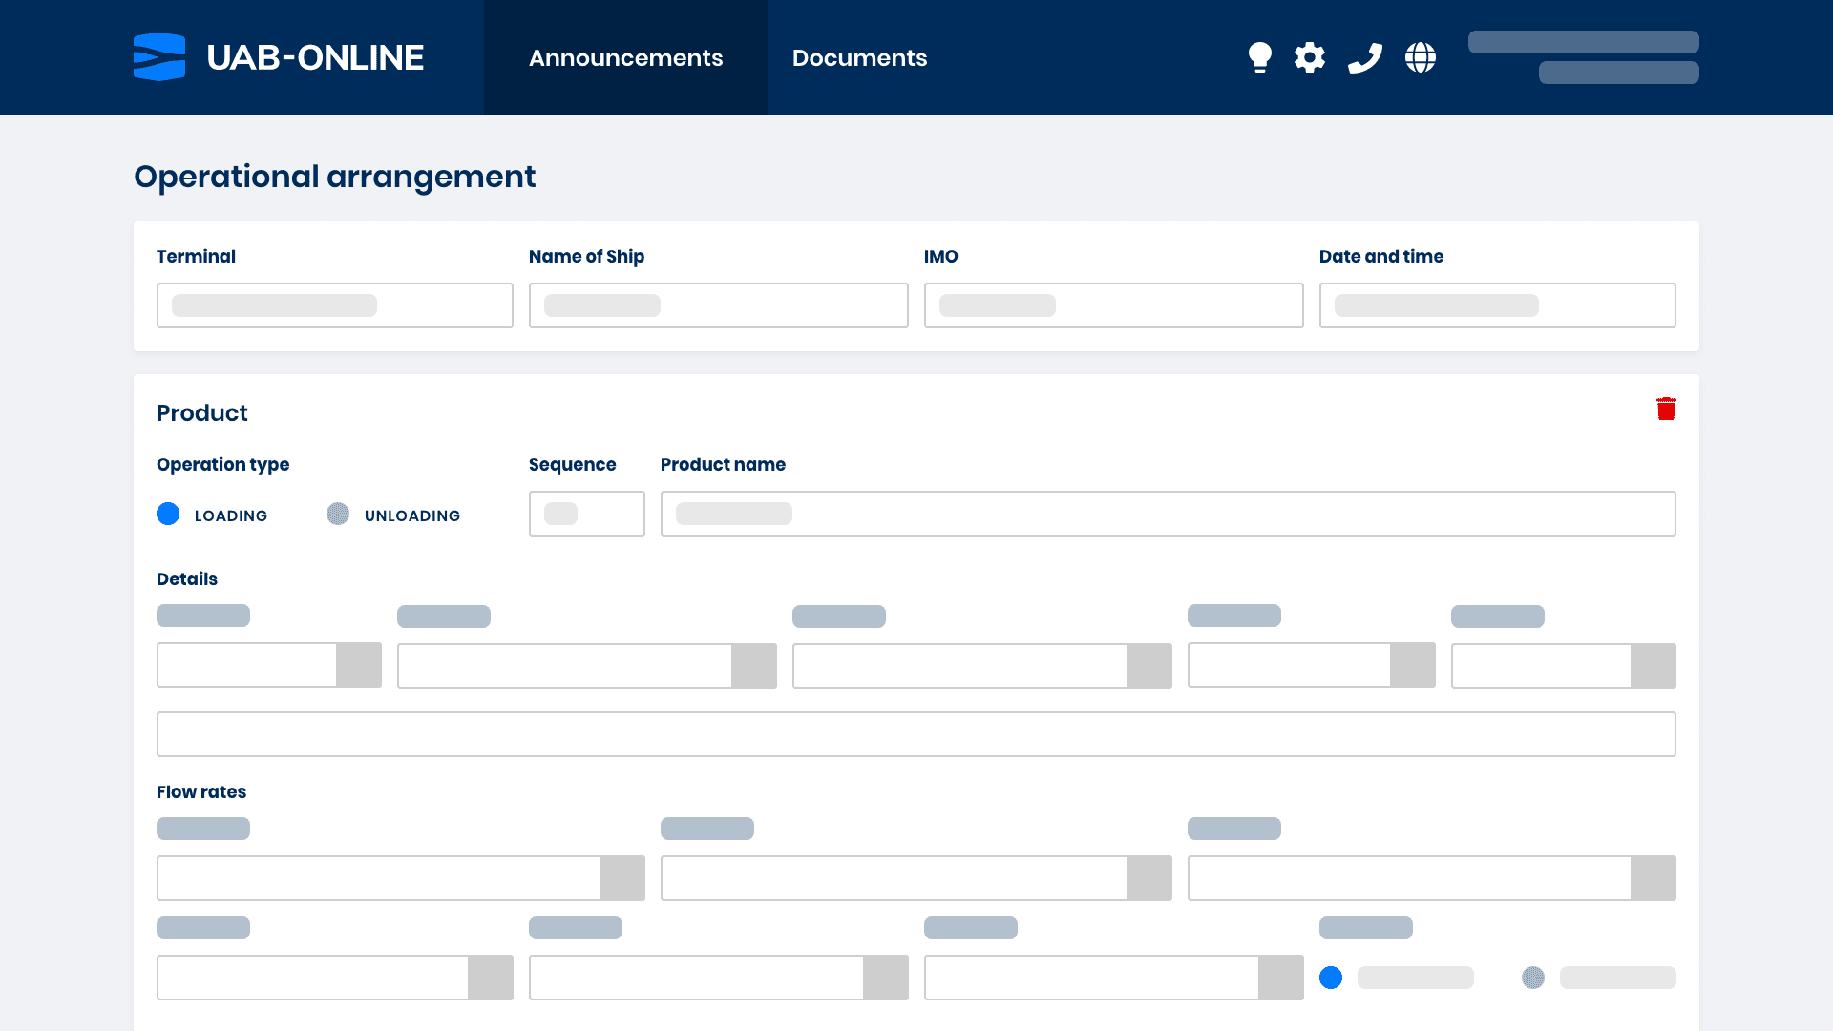Viewport: 1833px width, 1031px height.
Task: Switch to the Announcements tab
Action: pyautogui.click(x=625, y=57)
